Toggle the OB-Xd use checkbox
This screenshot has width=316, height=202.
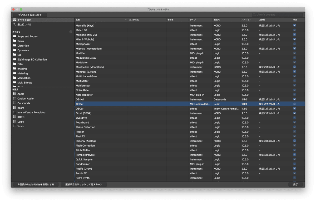click(294, 99)
